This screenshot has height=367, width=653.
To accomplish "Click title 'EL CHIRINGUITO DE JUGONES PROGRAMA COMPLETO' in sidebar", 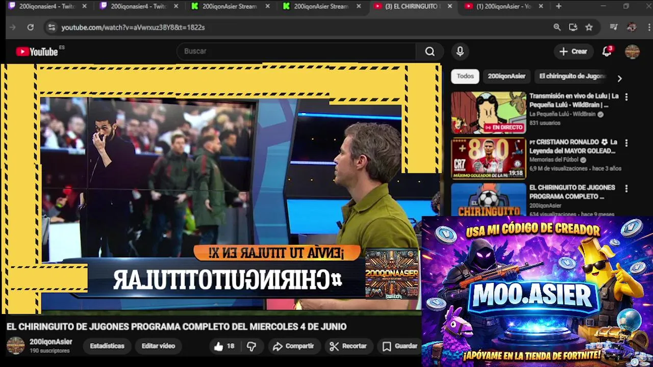I will coord(572,192).
